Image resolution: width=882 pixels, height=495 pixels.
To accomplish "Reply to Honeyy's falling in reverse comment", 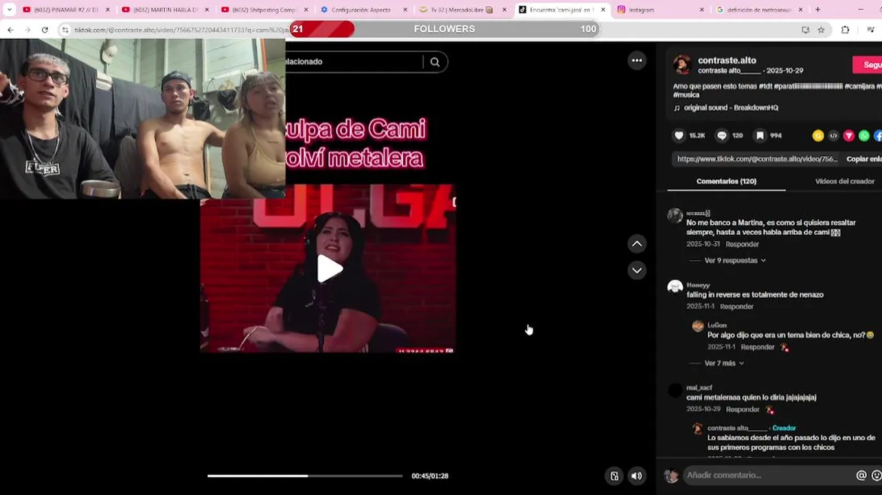I will (x=736, y=306).
